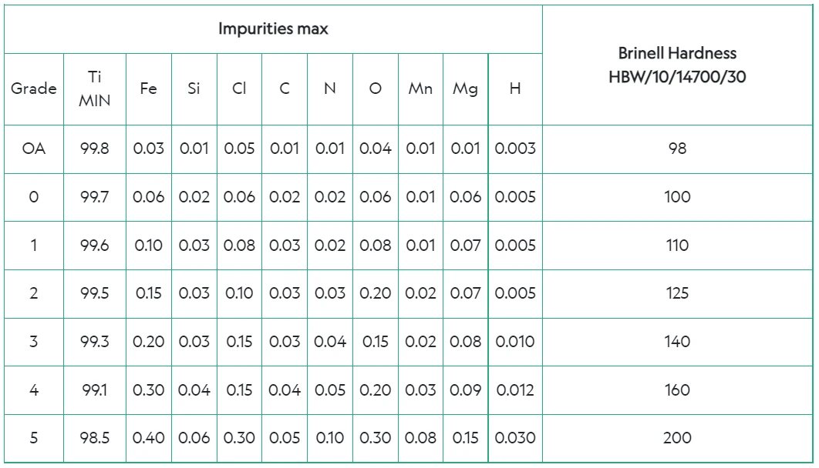Click the Fe column header
Image resolution: width=819 pixels, height=468 pixels.
pos(148,89)
